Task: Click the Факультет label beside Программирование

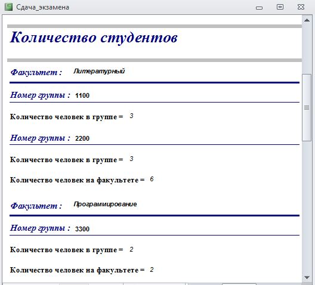Action: (36, 206)
